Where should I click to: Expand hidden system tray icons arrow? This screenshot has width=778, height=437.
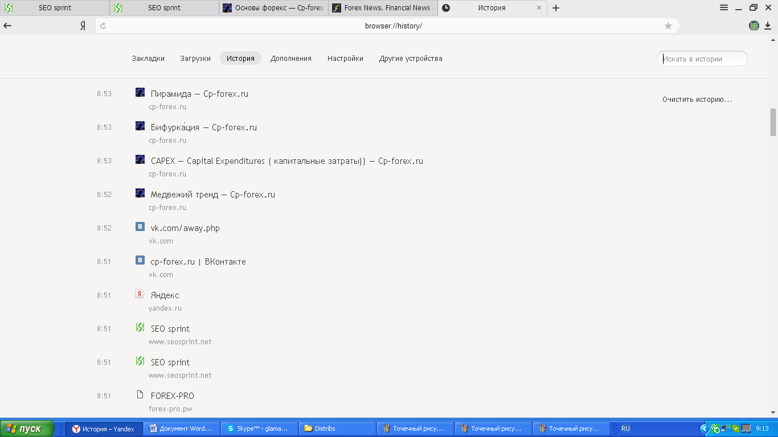[x=704, y=428]
